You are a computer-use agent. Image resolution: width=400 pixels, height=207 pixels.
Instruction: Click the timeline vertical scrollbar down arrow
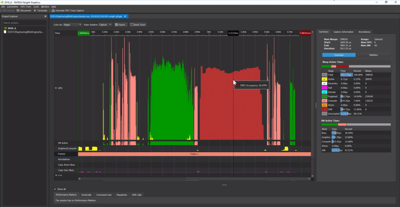(312, 176)
